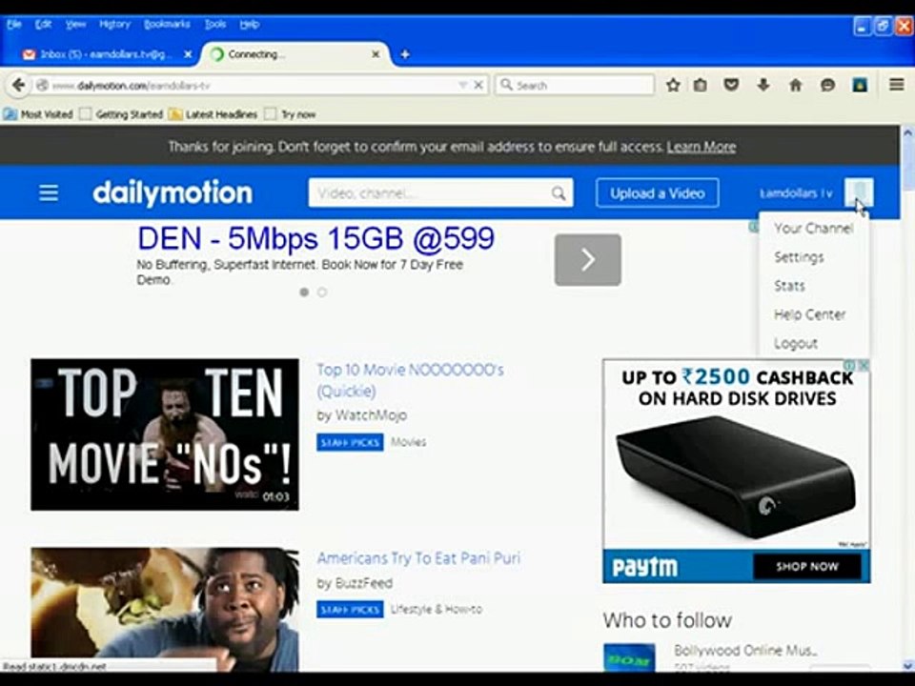
Task: Click the Upload a Video button
Action: (x=657, y=193)
